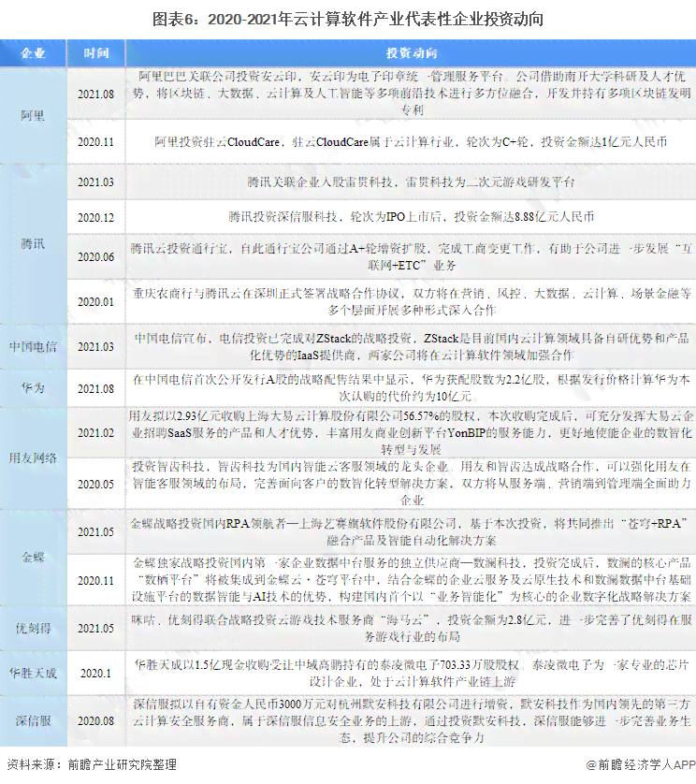Select the 优刻得 company cell
Image resolution: width=696 pixels, height=784 pixels.
coord(33,628)
